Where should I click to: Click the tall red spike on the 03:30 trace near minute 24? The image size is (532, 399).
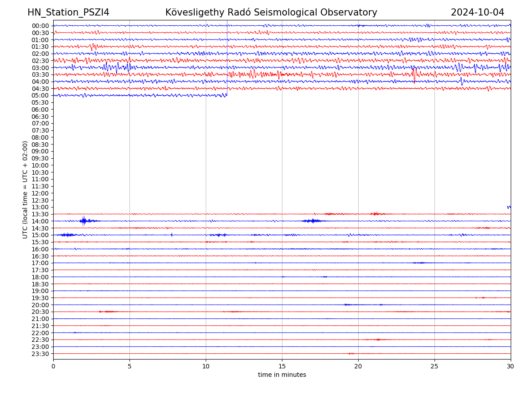pyautogui.click(x=414, y=75)
